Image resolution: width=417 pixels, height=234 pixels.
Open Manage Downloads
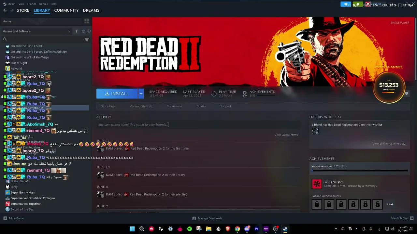point(210,218)
